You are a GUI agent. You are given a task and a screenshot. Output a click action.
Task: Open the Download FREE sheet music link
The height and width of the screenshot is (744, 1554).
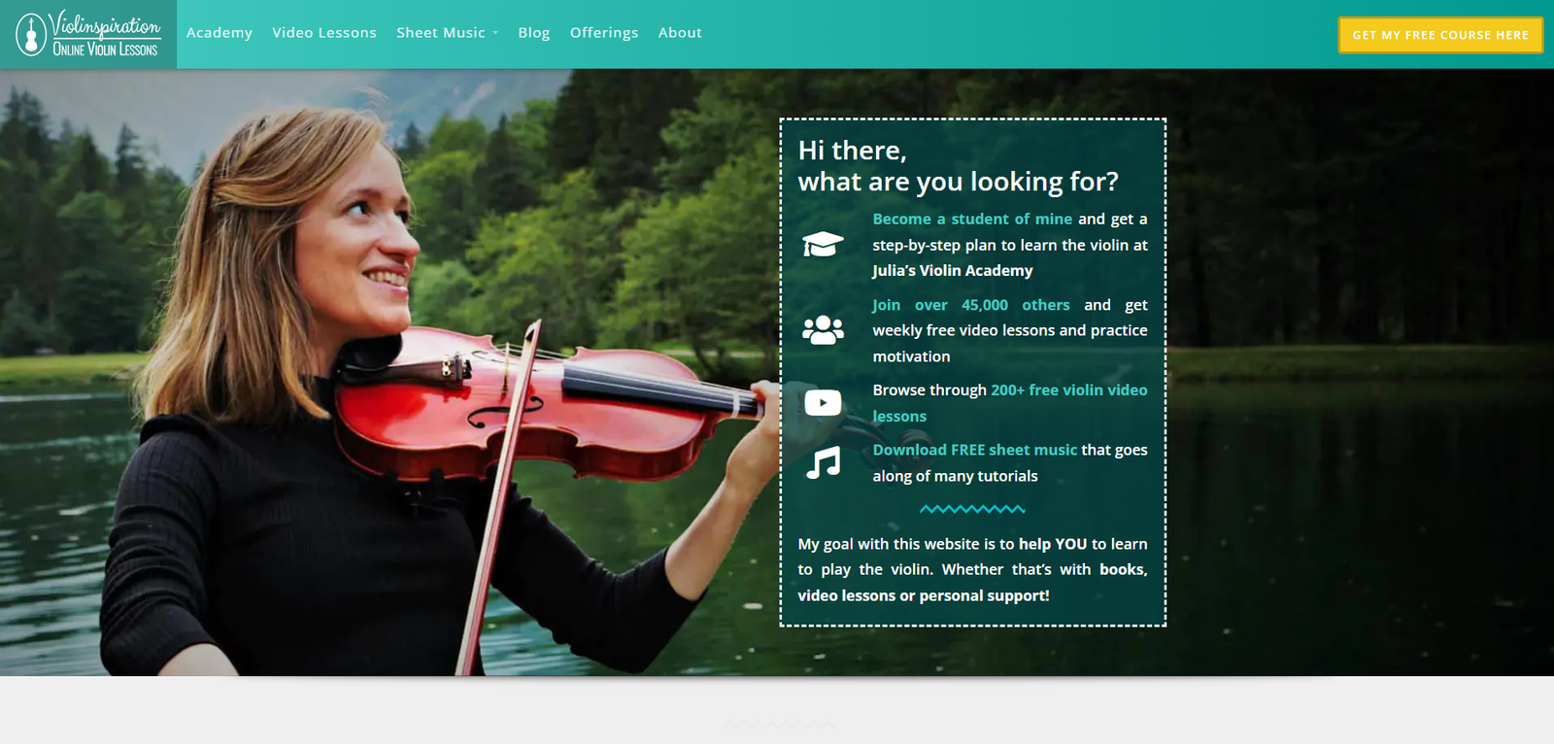pos(974,450)
